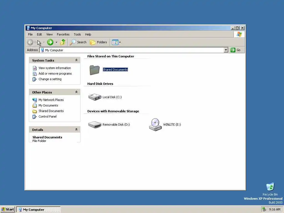Open Control Panel link
Screen dimensions: 284x213
[47, 116]
